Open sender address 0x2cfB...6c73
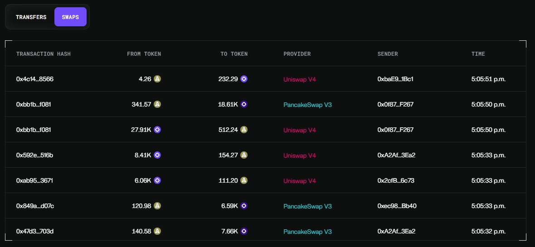 click(x=396, y=180)
